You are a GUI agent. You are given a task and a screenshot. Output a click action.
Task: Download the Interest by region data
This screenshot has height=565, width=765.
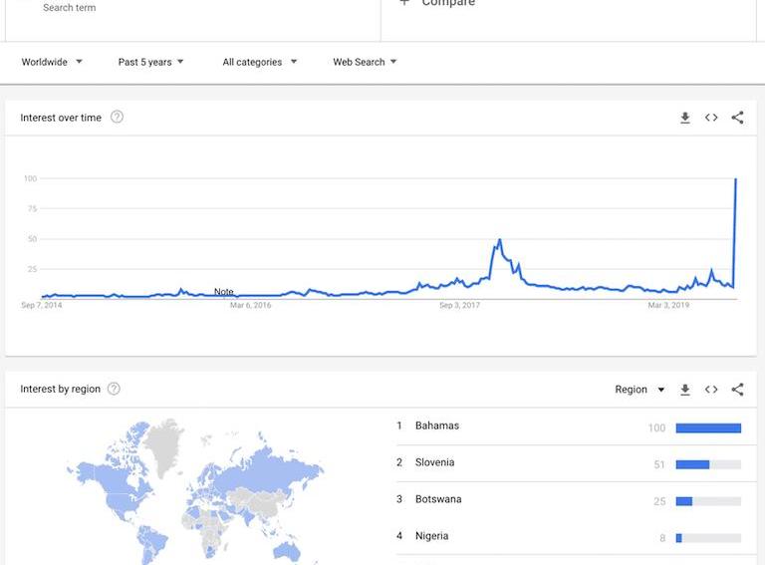pyautogui.click(x=685, y=390)
